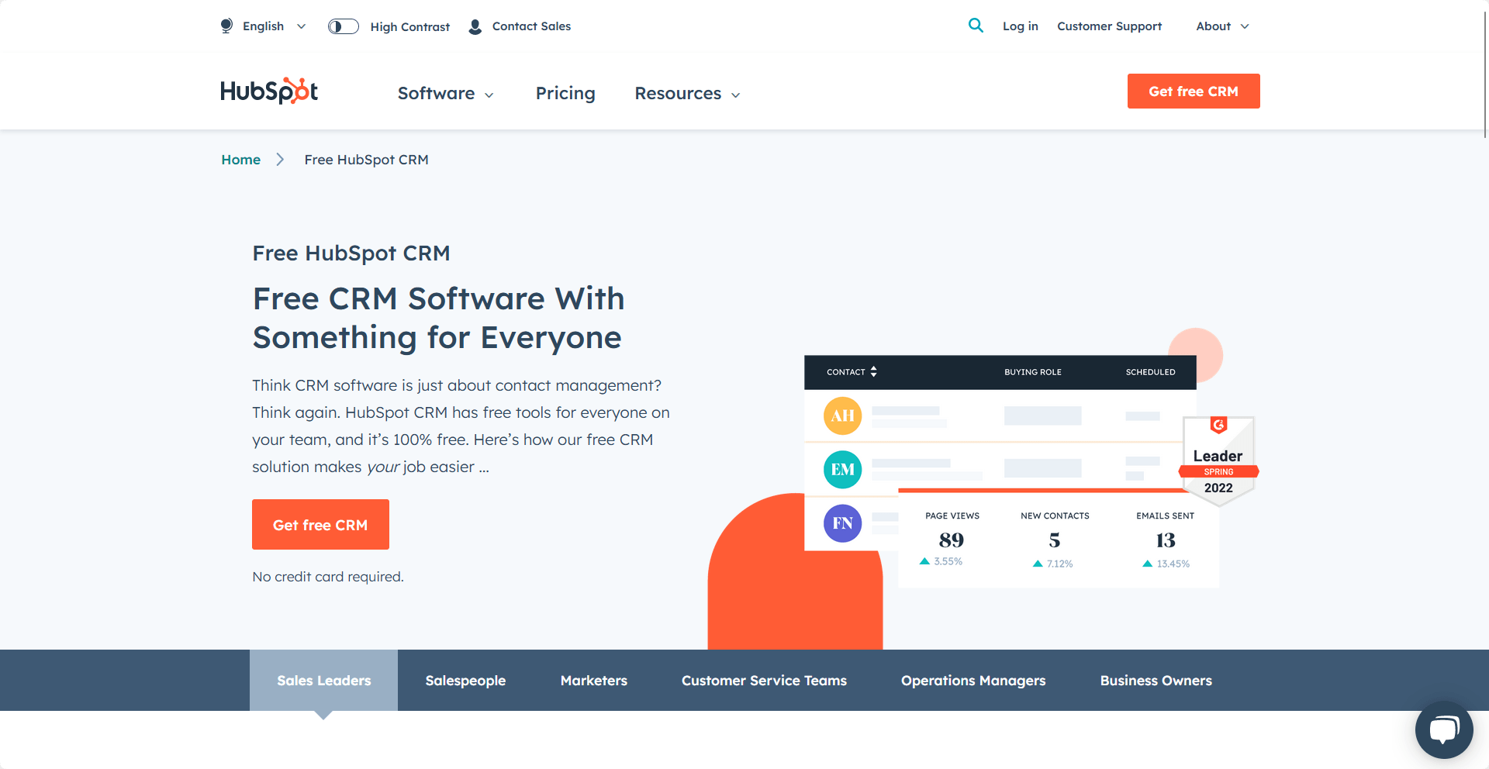Open the chat bubble widget
Screen dimensions: 1489x769
[1444, 729]
